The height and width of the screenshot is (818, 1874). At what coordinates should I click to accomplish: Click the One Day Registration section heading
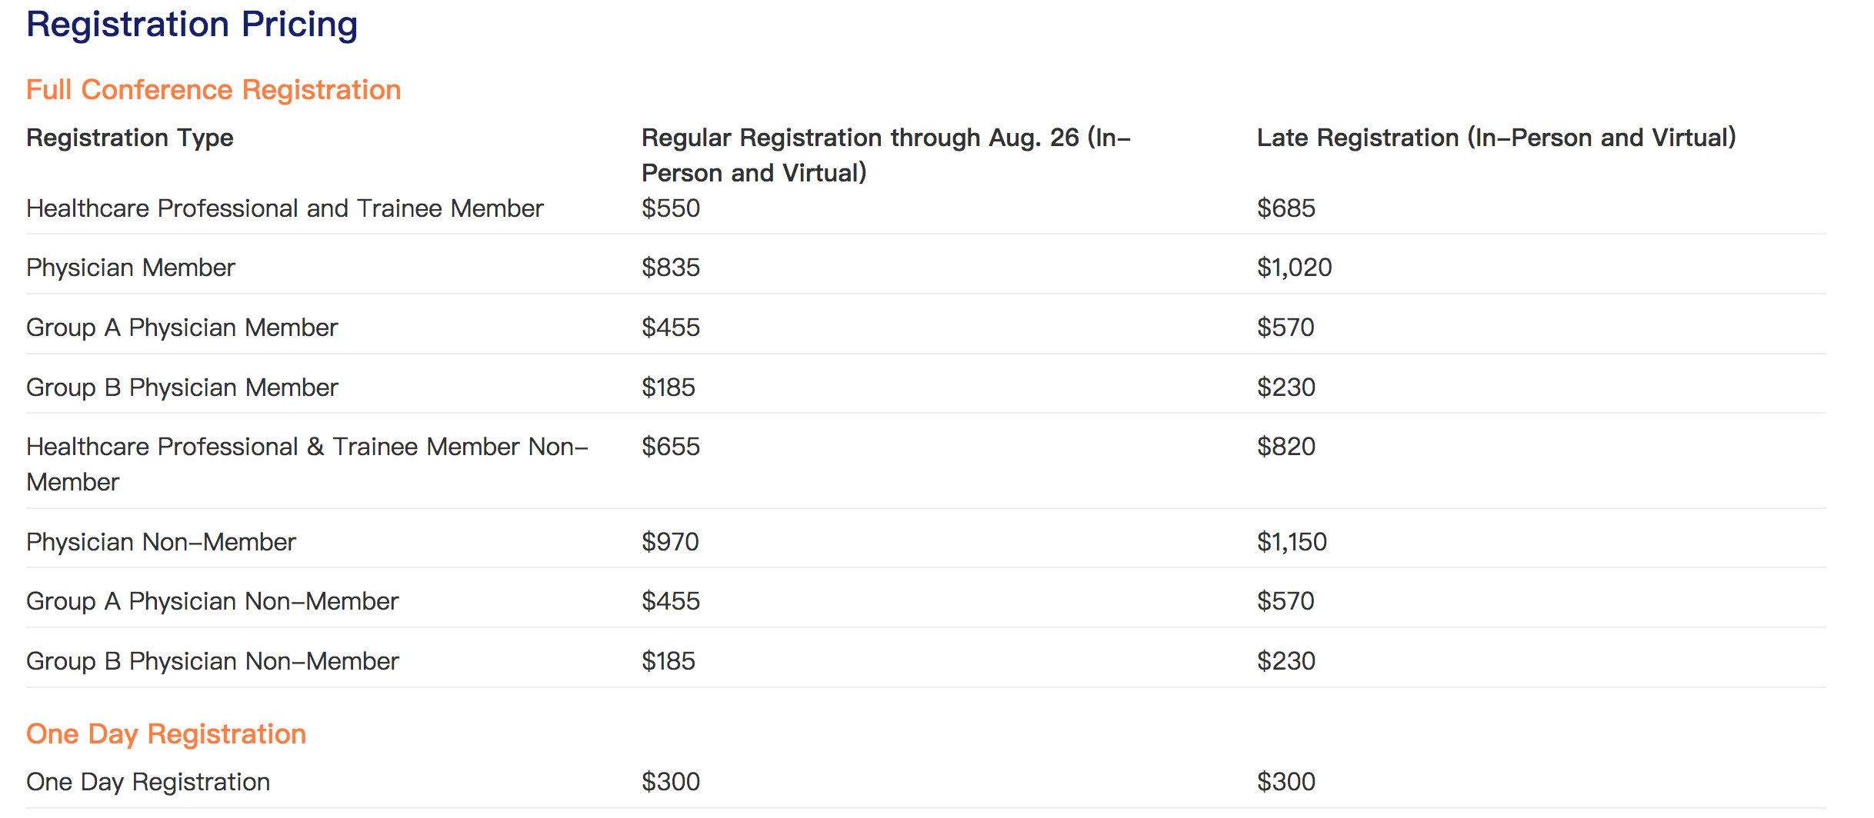(166, 734)
